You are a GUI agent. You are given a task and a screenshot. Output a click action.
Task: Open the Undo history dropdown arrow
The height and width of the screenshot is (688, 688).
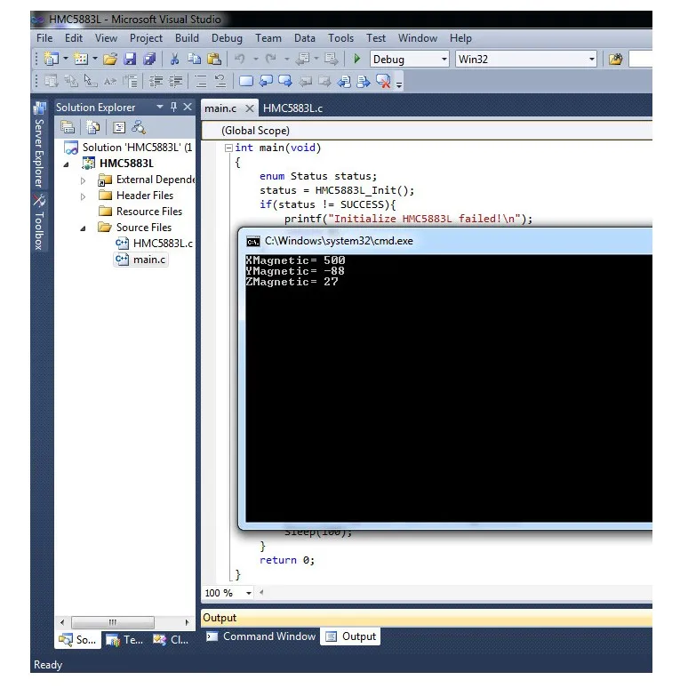coord(255,59)
